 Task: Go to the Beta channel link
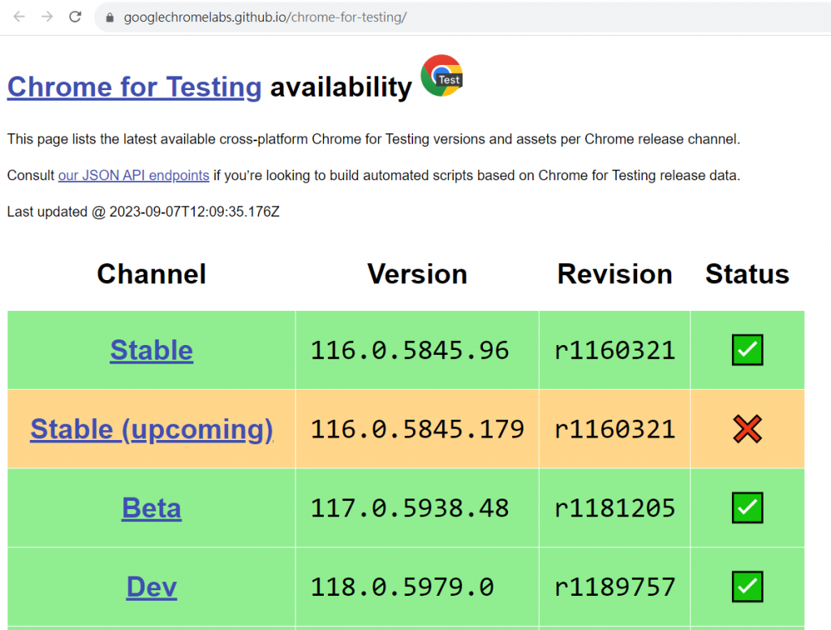[152, 508]
